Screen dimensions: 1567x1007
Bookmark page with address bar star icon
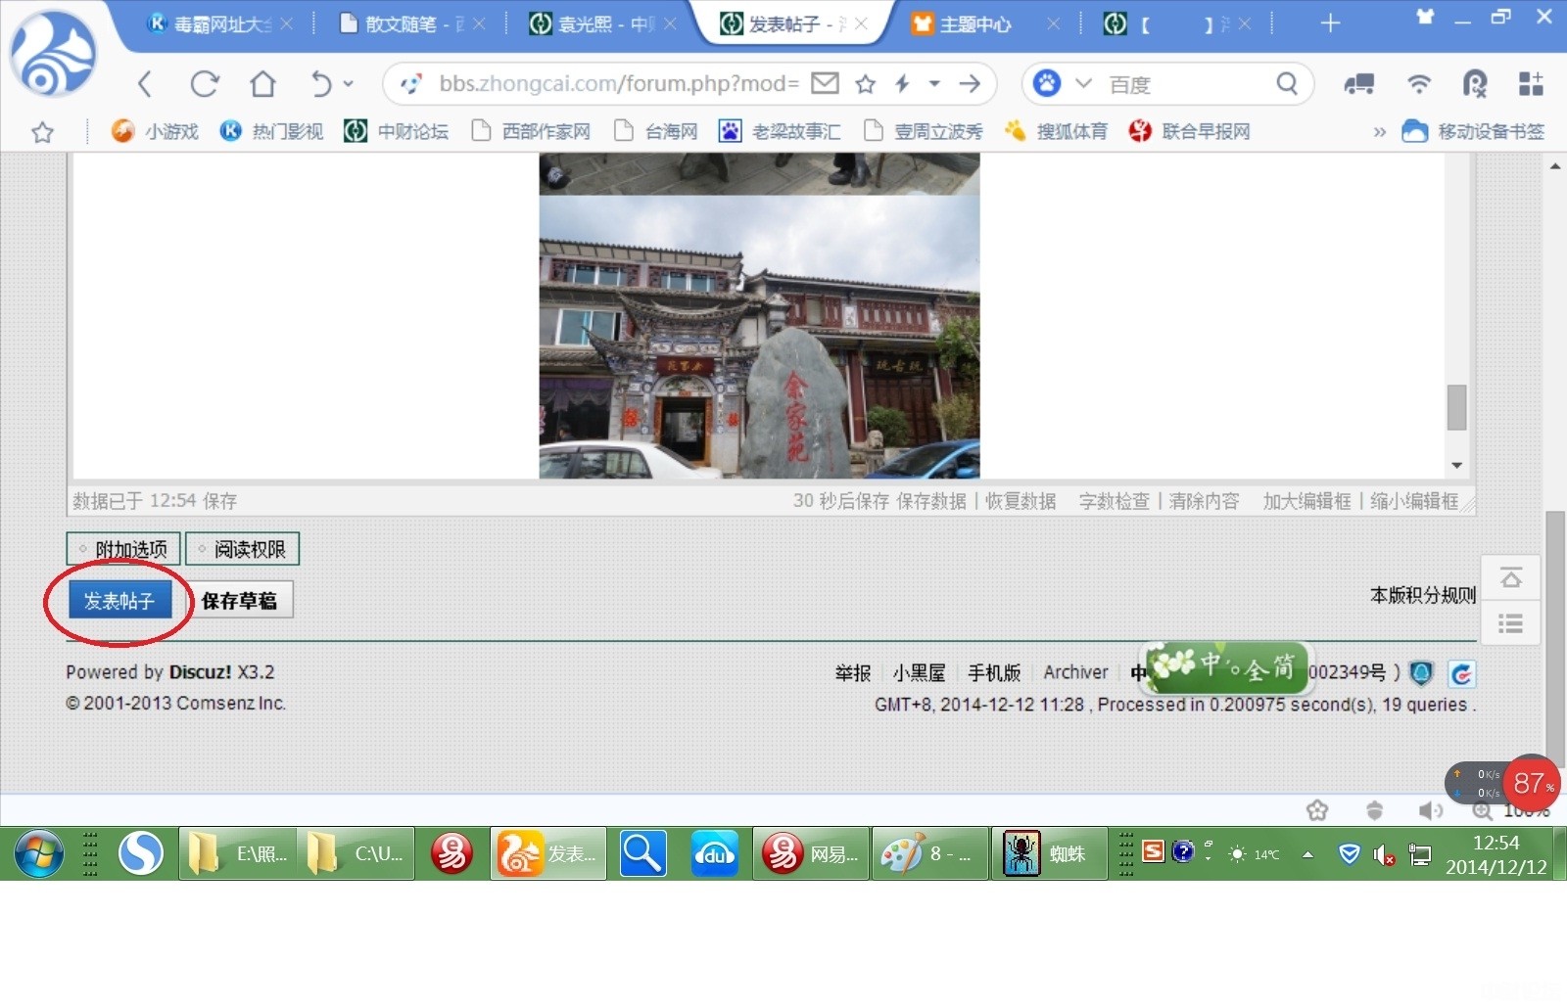click(865, 85)
